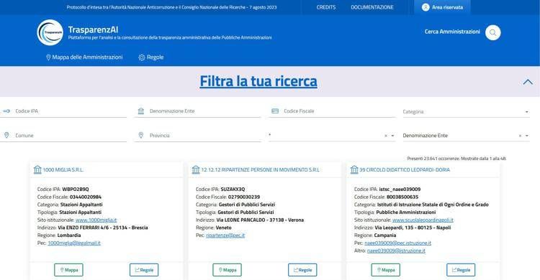540x280 pixels.
Task: Open the CREDITS link
Action: coord(325,7)
